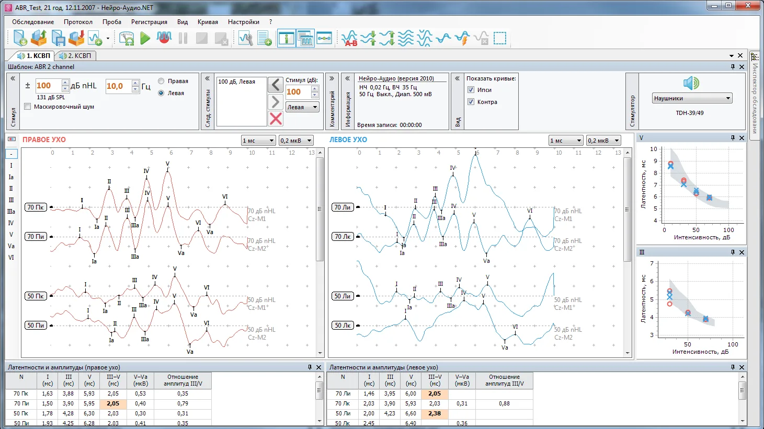Open the impedance measurement gauge icon
Viewport: 764px width, 429px height.
coord(127,38)
